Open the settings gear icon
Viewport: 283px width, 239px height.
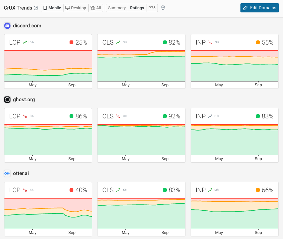pyautogui.click(x=163, y=8)
